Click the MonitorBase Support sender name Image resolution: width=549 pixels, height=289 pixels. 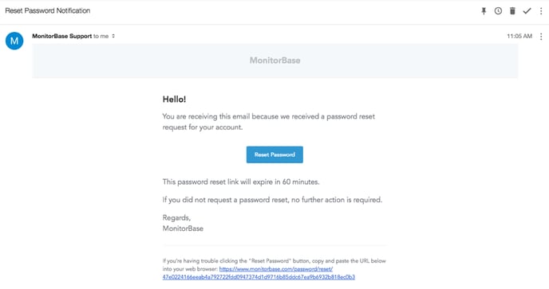(x=62, y=36)
